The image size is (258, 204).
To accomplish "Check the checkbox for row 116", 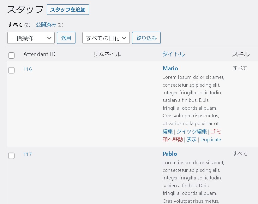I will (x=11, y=70).
